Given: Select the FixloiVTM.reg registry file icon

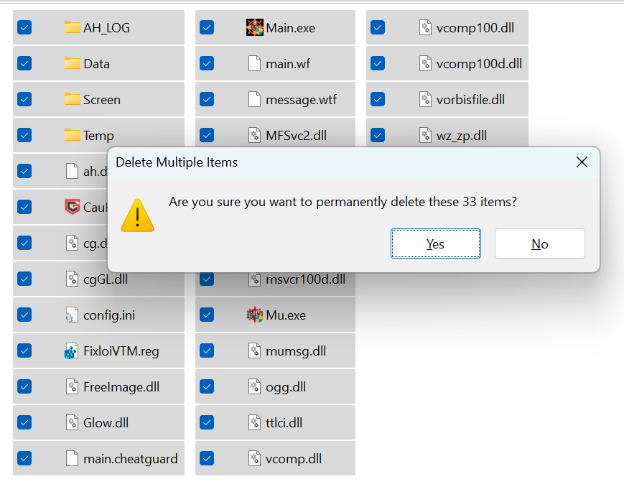Looking at the screenshot, I should [71, 351].
